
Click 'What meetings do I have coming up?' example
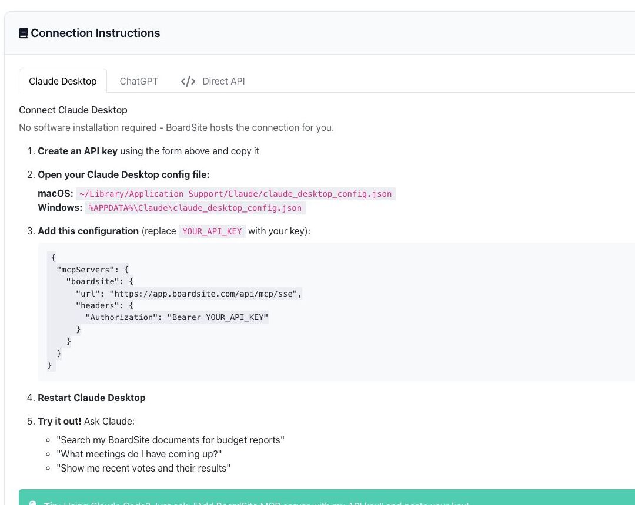(139, 454)
